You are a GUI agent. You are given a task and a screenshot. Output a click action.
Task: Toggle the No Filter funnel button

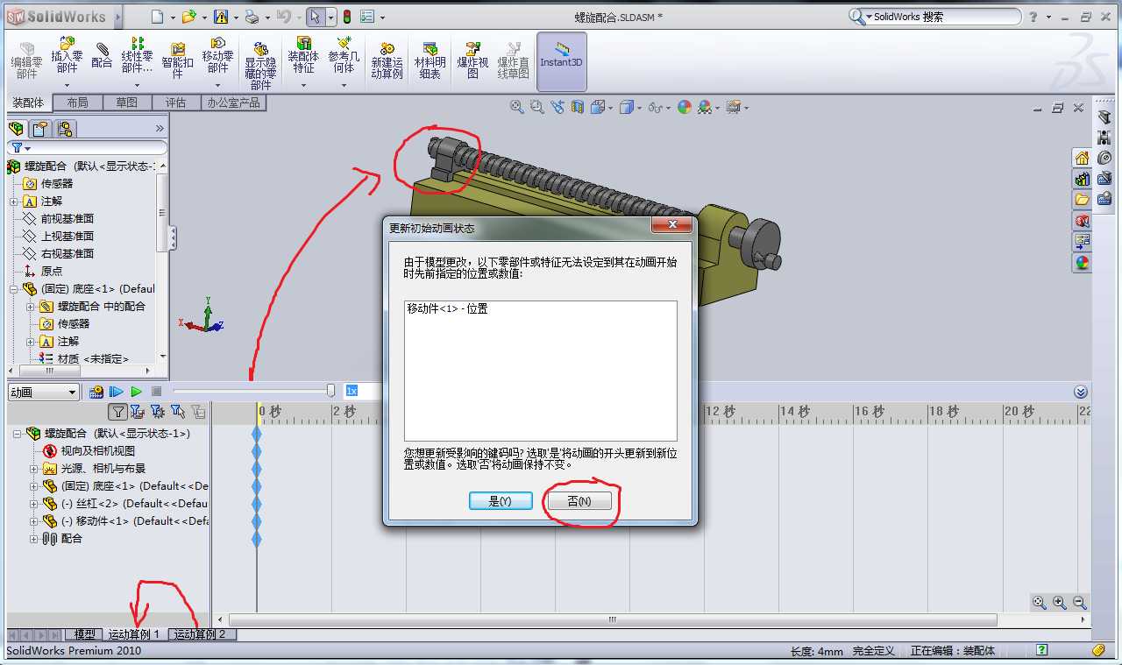point(117,411)
